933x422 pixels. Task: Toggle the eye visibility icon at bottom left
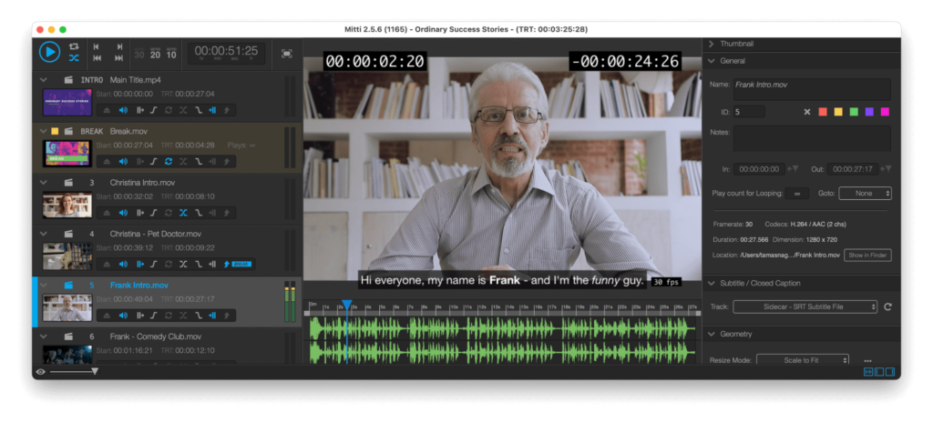click(x=40, y=372)
